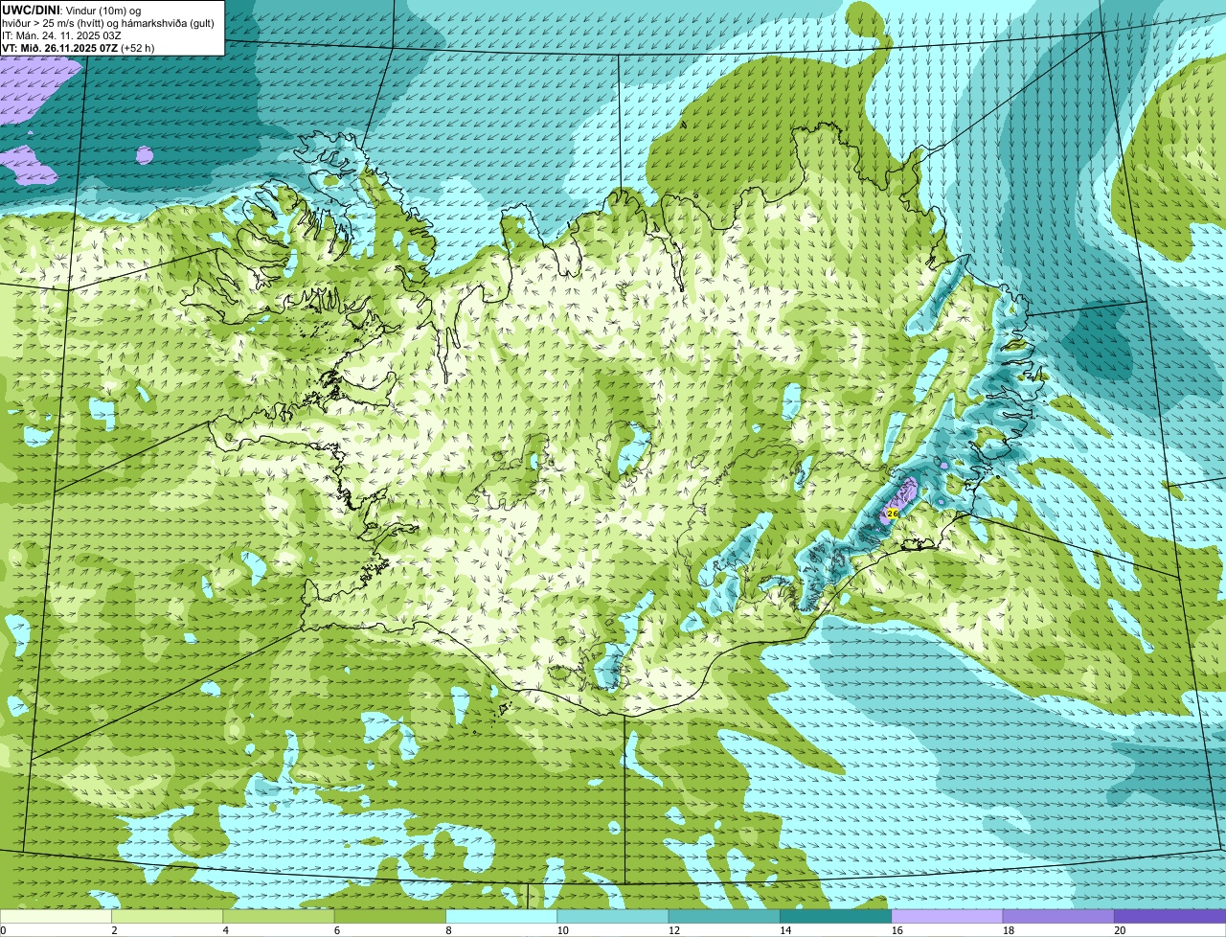Select the 4–6 m/s green legend swatch

point(279,916)
